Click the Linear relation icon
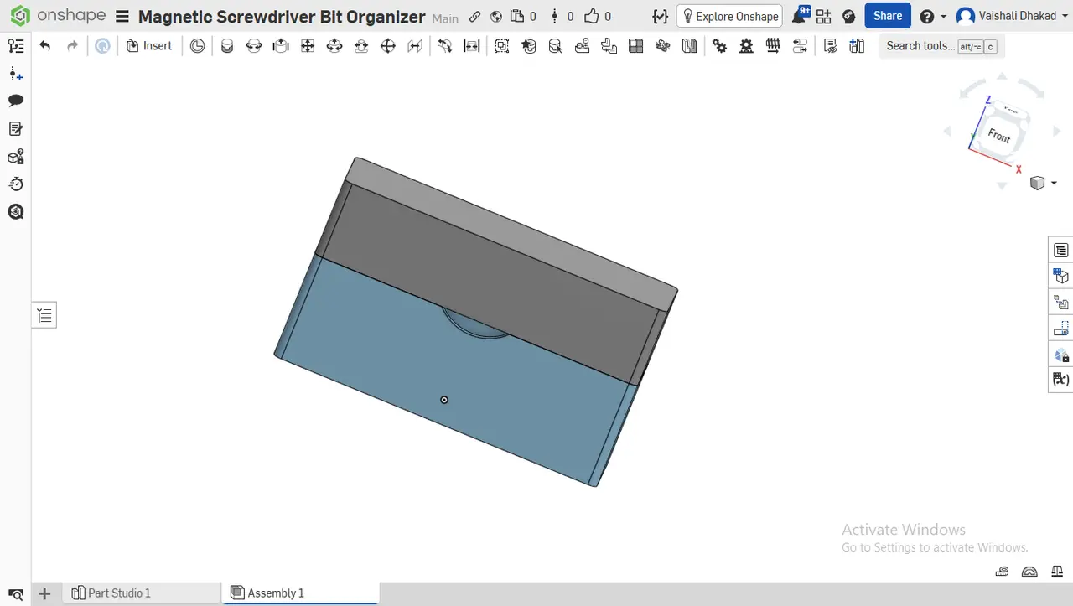The image size is (1073, 606). pos(800,46)
